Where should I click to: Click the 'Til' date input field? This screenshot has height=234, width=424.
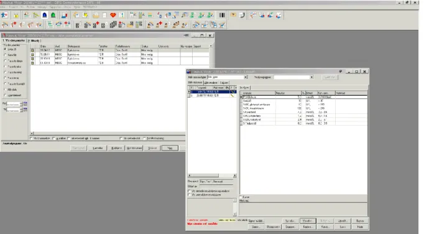click(x=13, y=110)
